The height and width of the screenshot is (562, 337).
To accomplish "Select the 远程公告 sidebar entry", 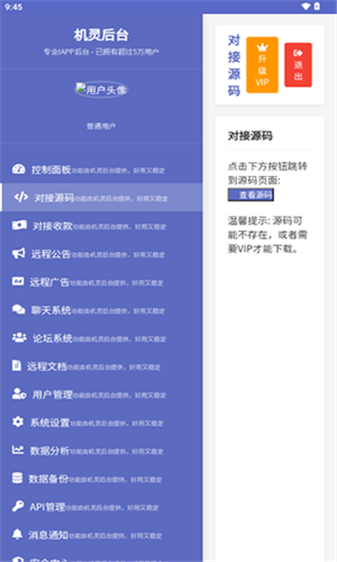I will 101,254.
